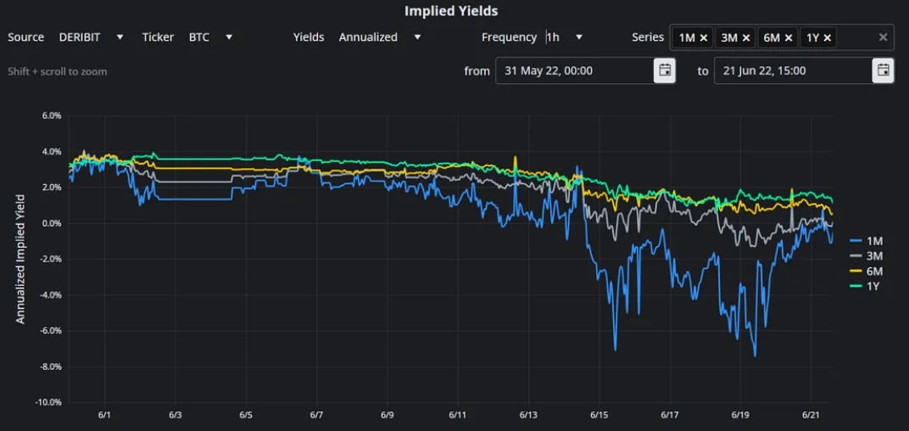Open the Frequency 1h dropdown
This screenshot has width=909, height=431.
point(564,37)
